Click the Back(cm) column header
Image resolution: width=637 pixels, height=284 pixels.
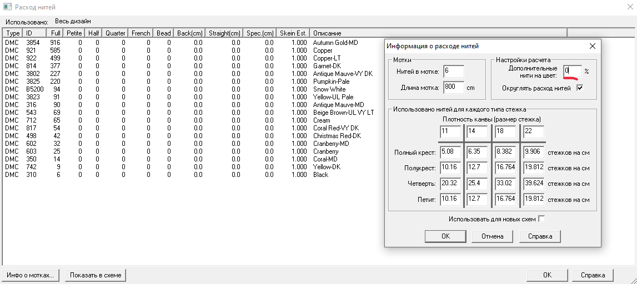pos(190,33)
